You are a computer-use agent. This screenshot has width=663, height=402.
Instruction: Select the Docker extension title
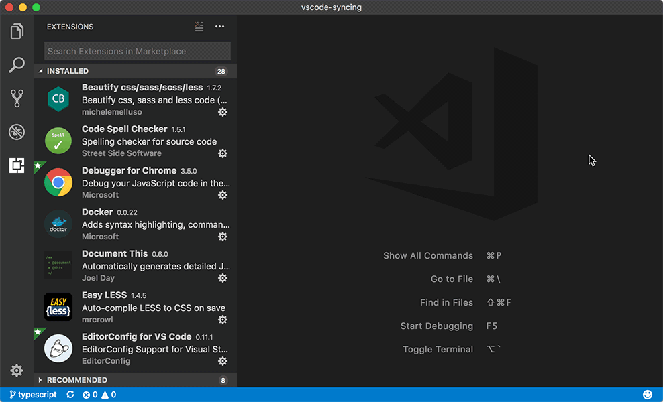point(97,212)
